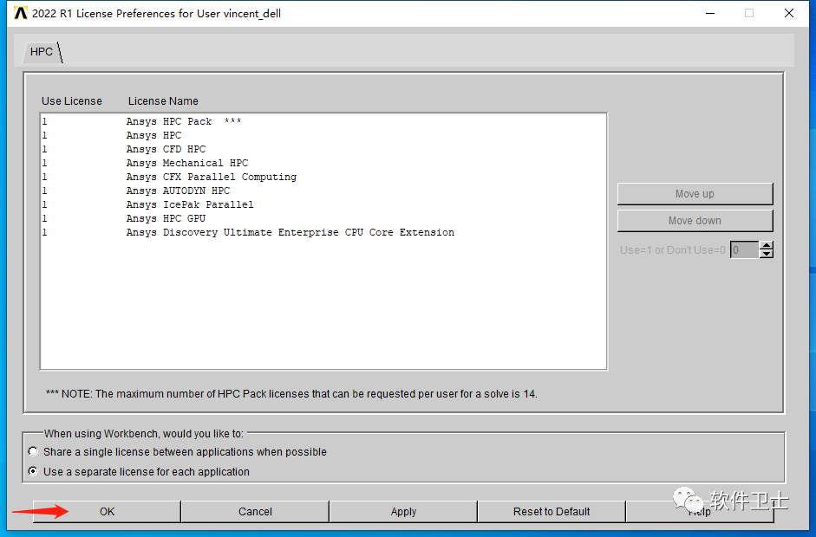The width and height of the screenshot is (816, 537).
Task: Select the Ansys HPC Pack license row
Action: [x=323, y=121]
